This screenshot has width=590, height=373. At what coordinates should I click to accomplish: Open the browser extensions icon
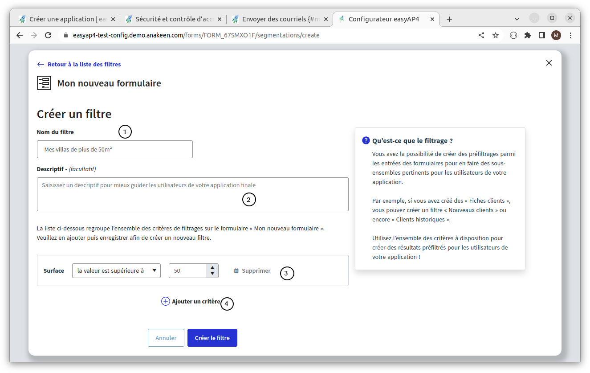pos(528,35)
